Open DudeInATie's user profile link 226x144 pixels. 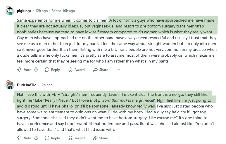coord(27,85)
